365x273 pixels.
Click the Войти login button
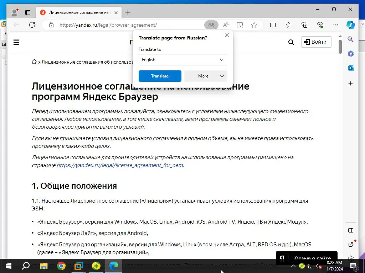point(317,42)
